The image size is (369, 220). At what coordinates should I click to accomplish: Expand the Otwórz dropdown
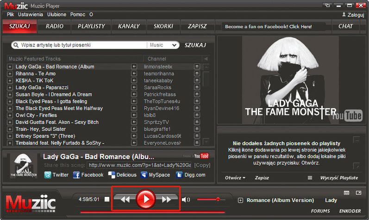coord(235,178)
